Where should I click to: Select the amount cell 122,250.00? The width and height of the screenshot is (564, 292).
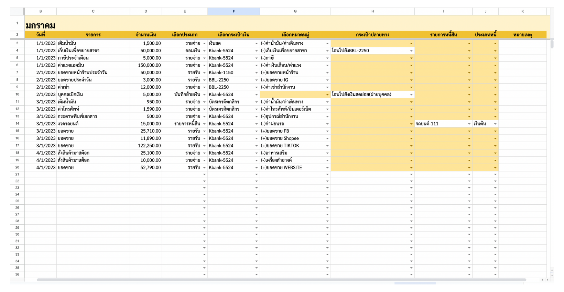tap(146, 146)
